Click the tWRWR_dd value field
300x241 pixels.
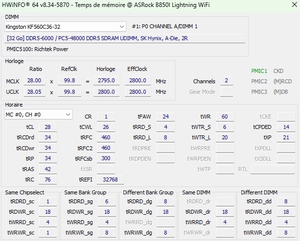[x=286, y=233]
